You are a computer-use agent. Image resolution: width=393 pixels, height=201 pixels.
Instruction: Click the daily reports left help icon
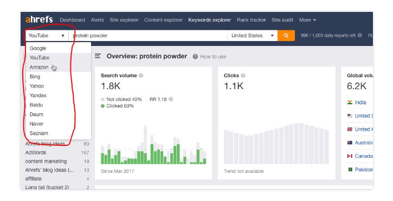(360, 36)
